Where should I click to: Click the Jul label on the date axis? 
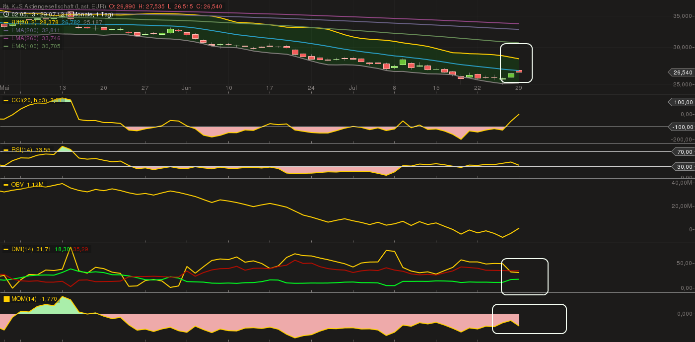click(353, 88)
